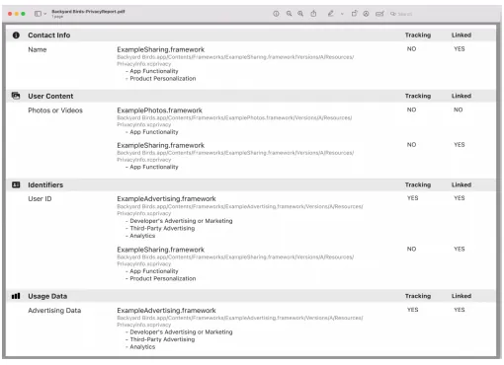Click Third-Party Advertising in Identifiers section
Viewport: 504px width, 365px height.
click(162, 228)
